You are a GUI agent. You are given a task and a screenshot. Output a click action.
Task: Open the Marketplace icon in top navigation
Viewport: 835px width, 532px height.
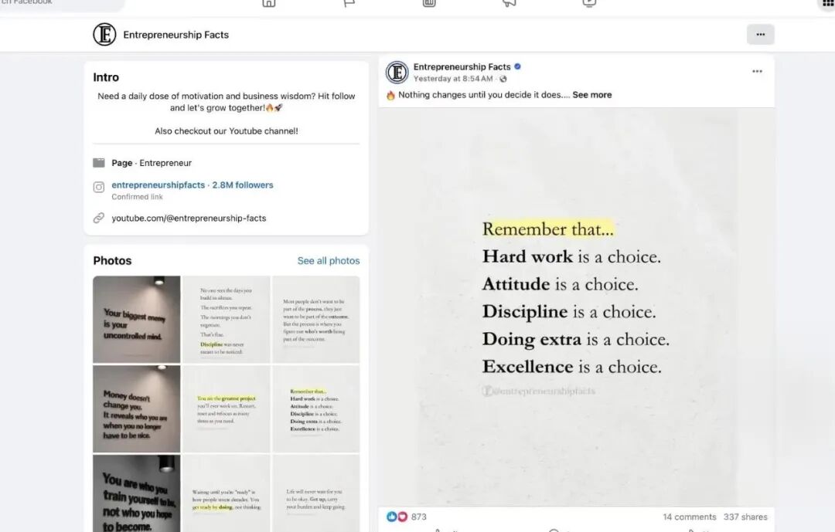point(429,3)
